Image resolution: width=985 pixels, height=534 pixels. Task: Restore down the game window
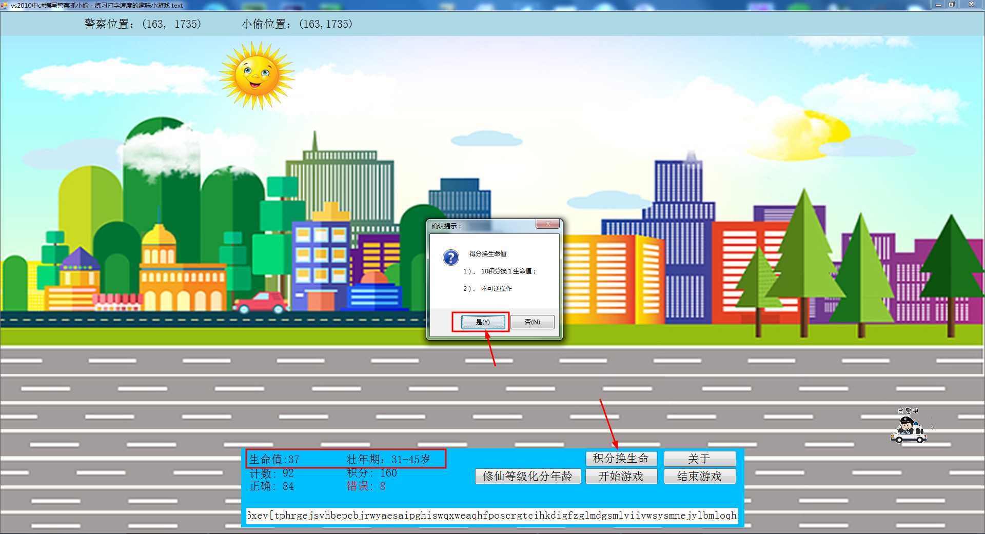pyautogui.click(x=952, y=5)
